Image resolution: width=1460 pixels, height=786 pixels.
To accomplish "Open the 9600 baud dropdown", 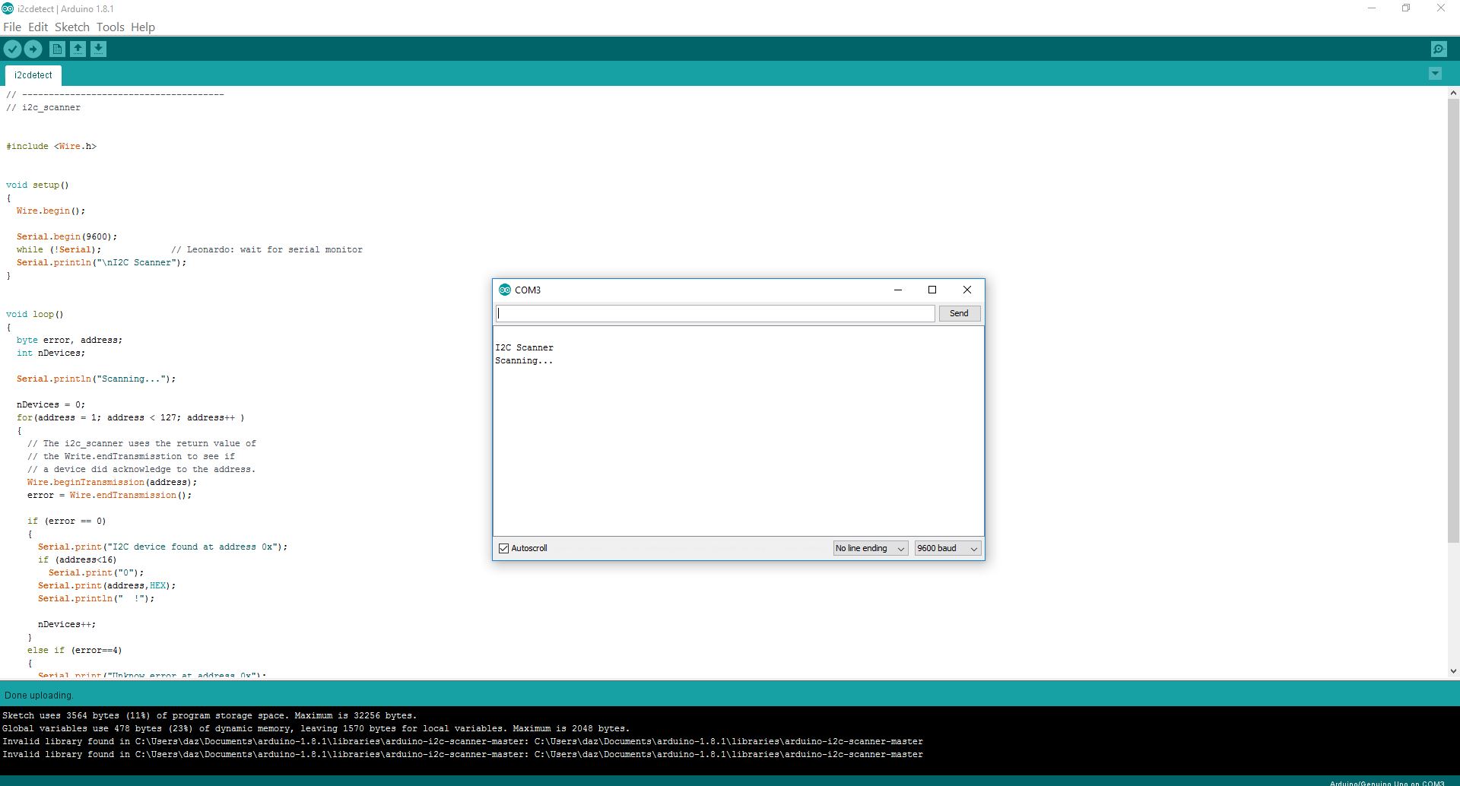I will [947, 548].
